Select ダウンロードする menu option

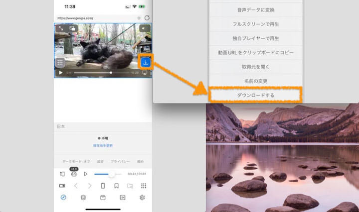[x=255, y=95]
